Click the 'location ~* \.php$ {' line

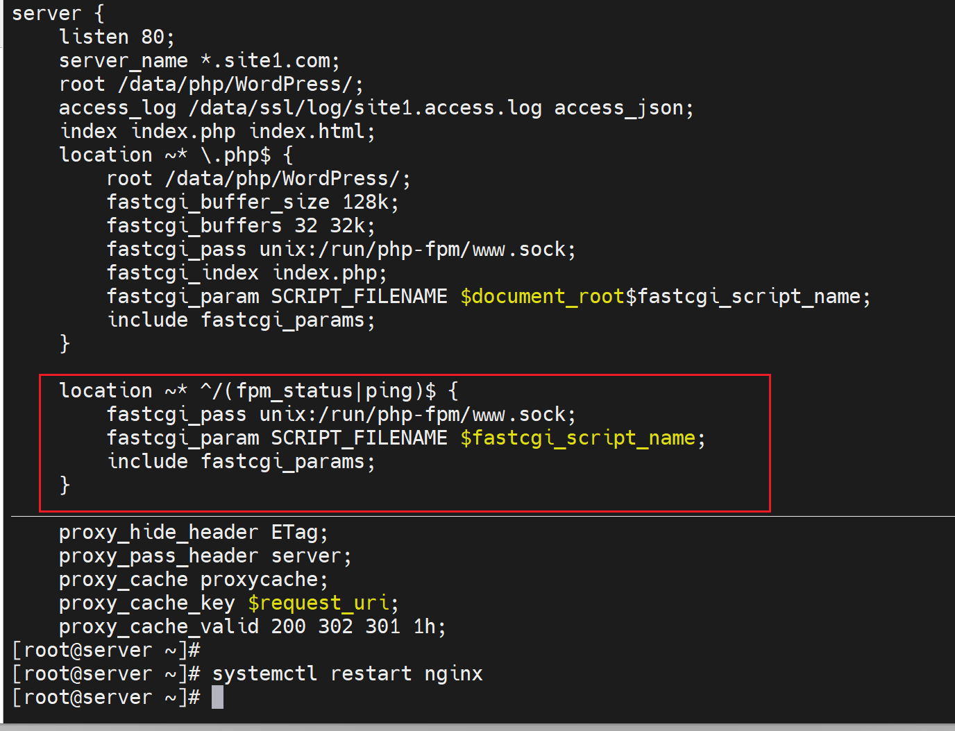pyautogui.click(x=176, y=155)
